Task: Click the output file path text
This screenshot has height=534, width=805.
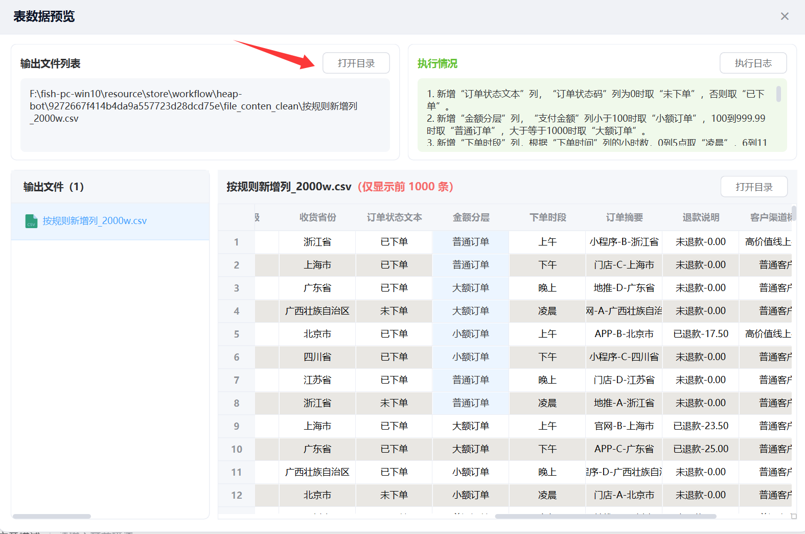Action: (193, 106)
